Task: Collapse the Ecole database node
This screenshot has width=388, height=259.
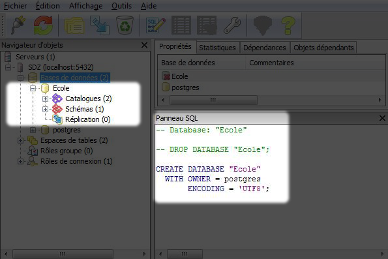Action: (33, 88)
